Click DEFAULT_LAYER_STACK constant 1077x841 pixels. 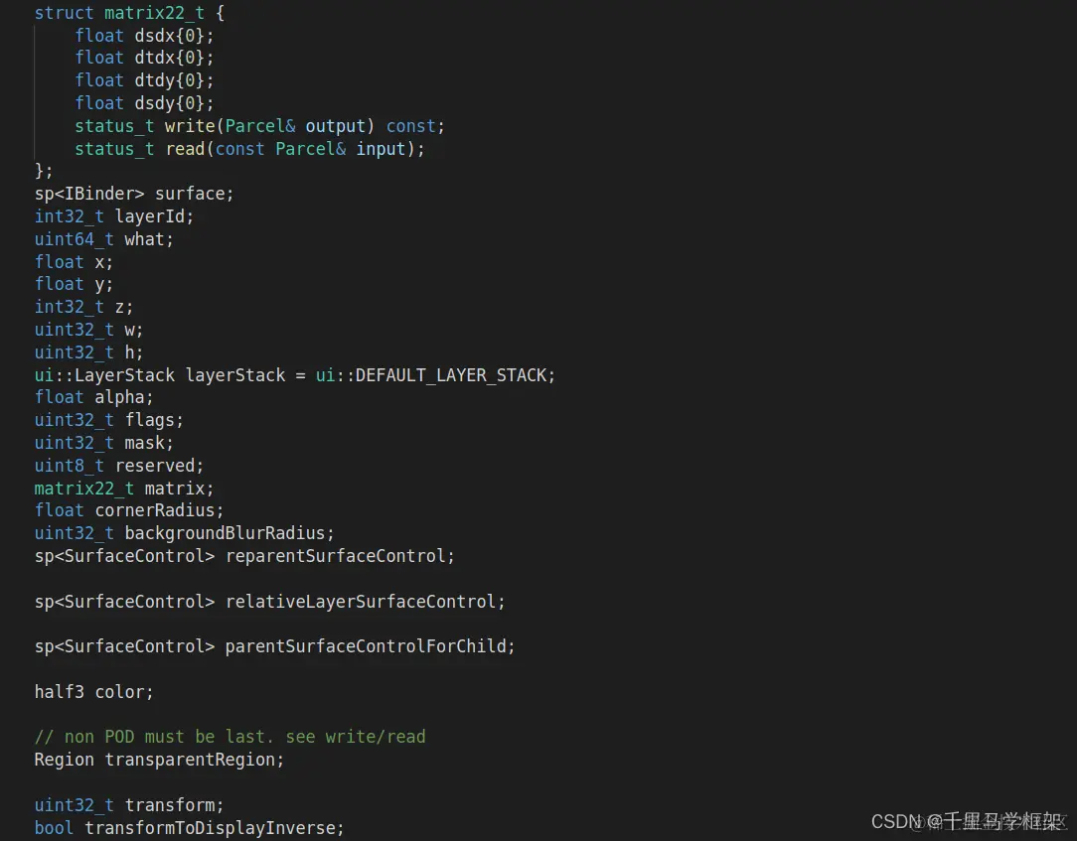(450, 375)
